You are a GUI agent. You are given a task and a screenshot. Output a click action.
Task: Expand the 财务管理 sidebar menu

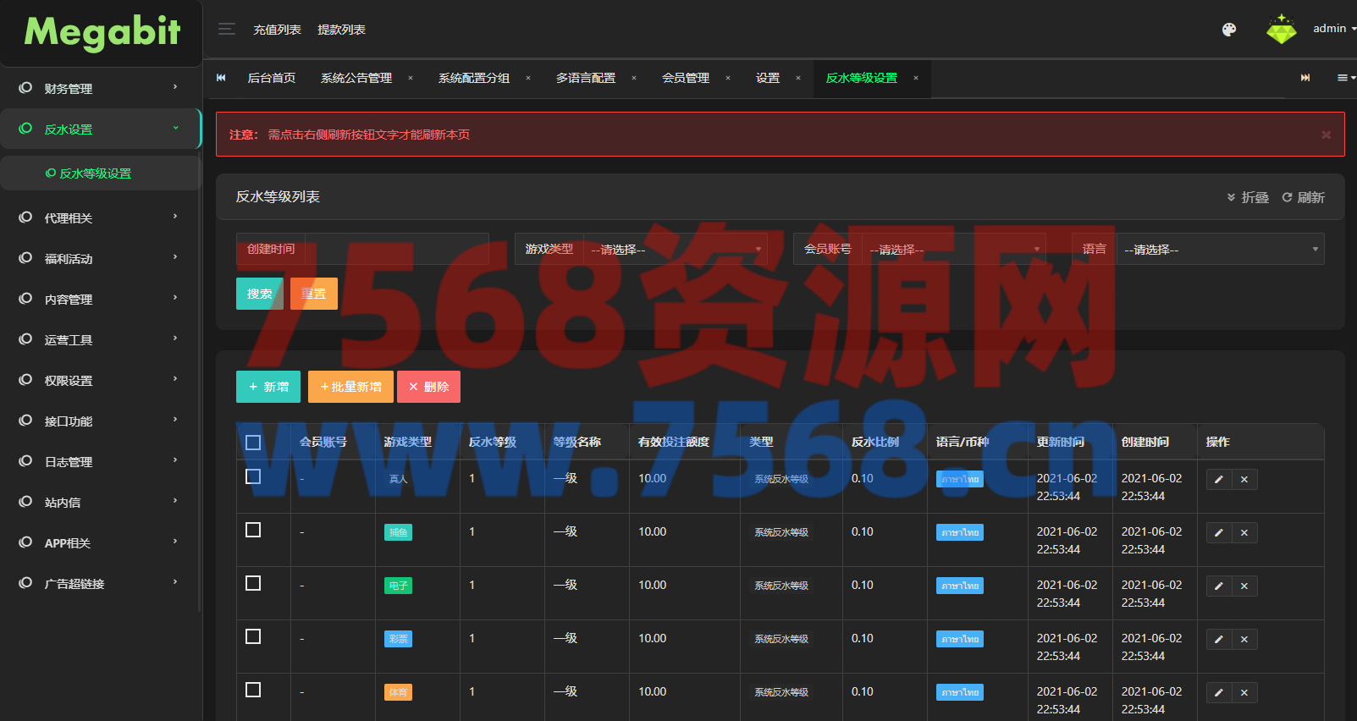click(100, 88)
